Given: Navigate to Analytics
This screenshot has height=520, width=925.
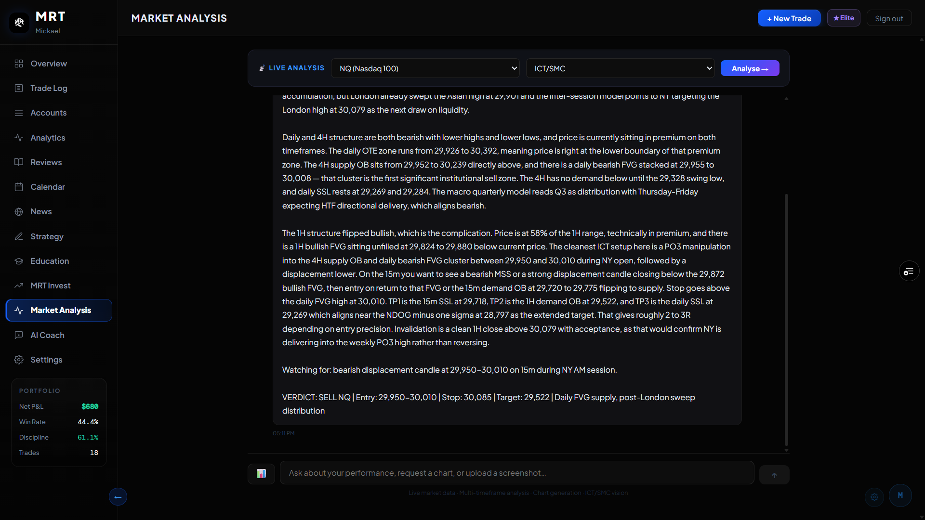Looking at the screenshot, I should coord(59,138).
